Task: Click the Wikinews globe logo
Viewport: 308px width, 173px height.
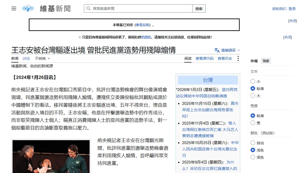Action: pos(28,8)
